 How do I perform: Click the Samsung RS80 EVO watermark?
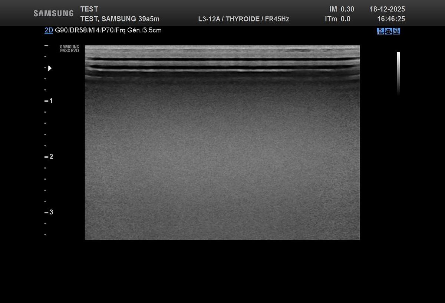pyautogui.click(x=69, y=49)
